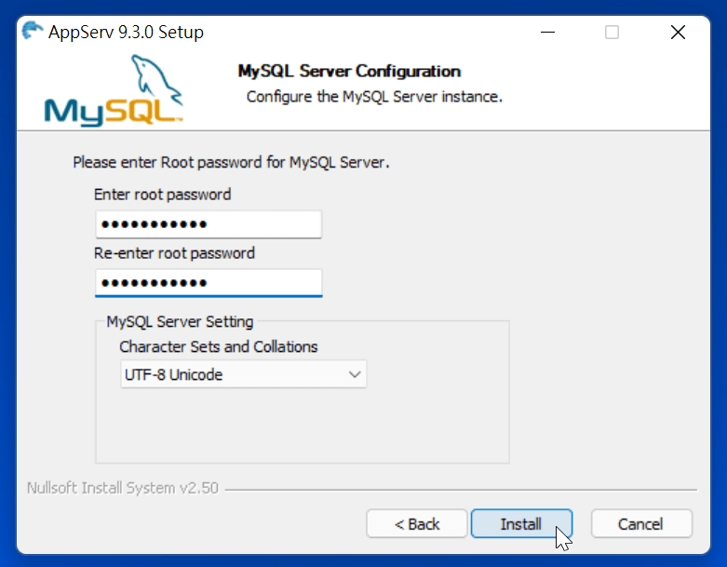Focus the Enter root password field

[209, 224]
